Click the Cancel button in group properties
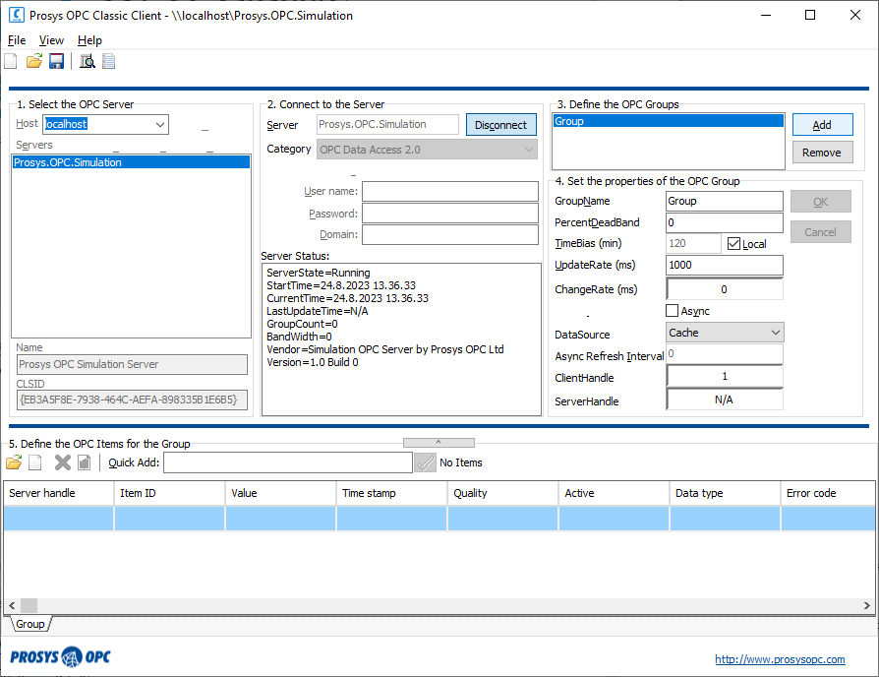879x677 pixels. click(x=821, y=232)
